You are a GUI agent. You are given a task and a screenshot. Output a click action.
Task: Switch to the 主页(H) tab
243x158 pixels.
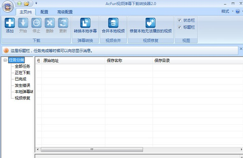tap(26, 12)
